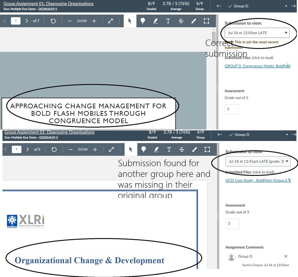Open the OCD Case Study - BoldFlash file
This screenshot has height=277, width=298.
pos(258,180)
